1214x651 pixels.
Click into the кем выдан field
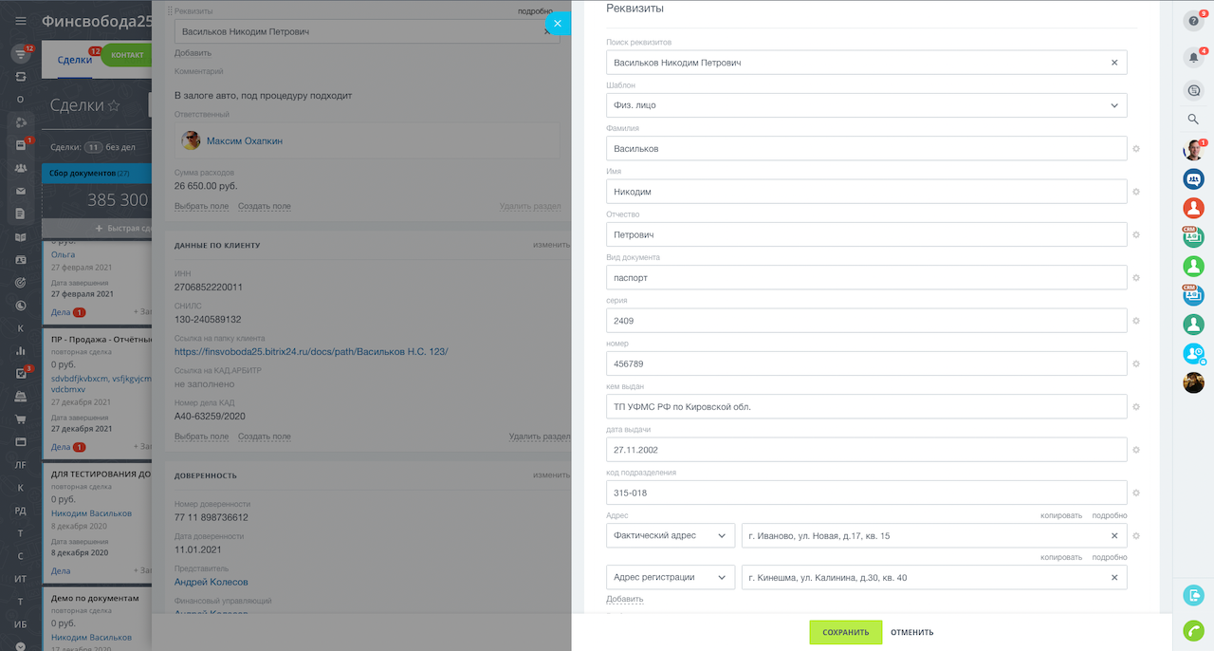click(866, 407)
